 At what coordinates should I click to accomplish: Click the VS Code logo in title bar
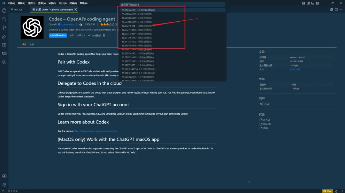3,3
